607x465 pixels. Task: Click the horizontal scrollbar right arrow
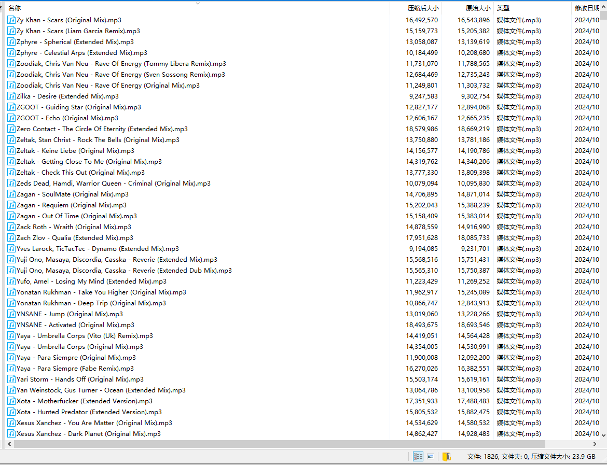pyautogui.click(x=595, y=444)
